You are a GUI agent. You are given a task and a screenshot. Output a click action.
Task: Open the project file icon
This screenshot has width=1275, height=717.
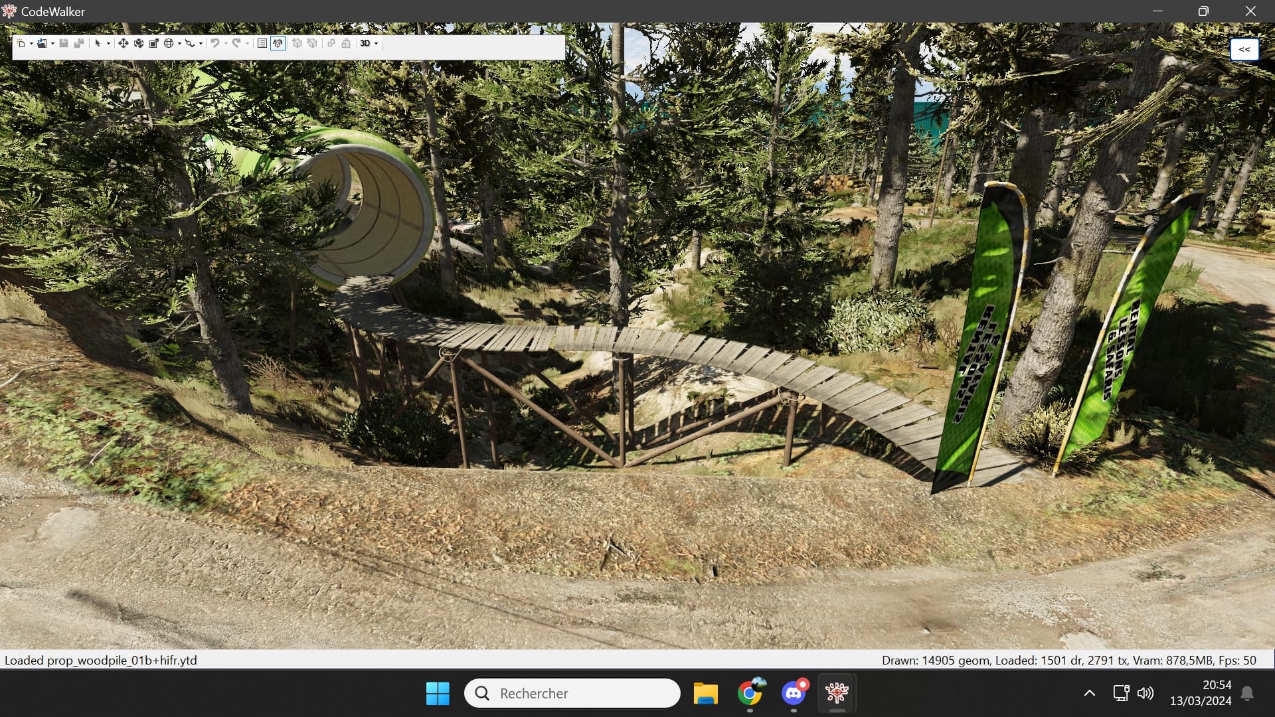pos(42,44)
